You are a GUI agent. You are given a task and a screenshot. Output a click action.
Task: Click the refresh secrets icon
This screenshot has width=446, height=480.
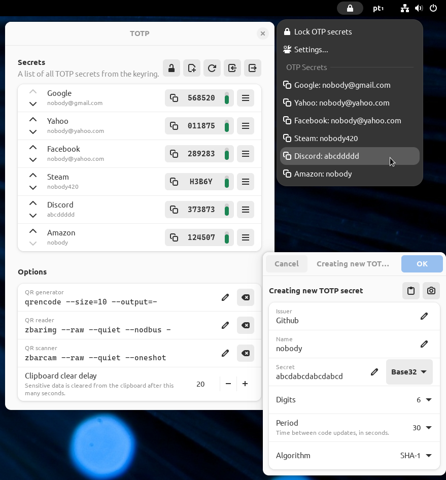click(212, 68)
